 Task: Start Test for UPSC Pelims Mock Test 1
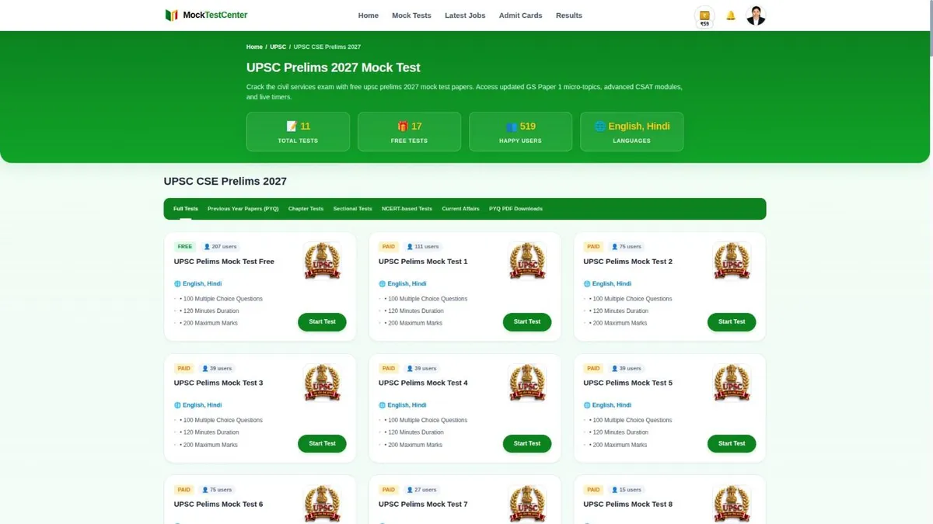[x=527, y=322]
